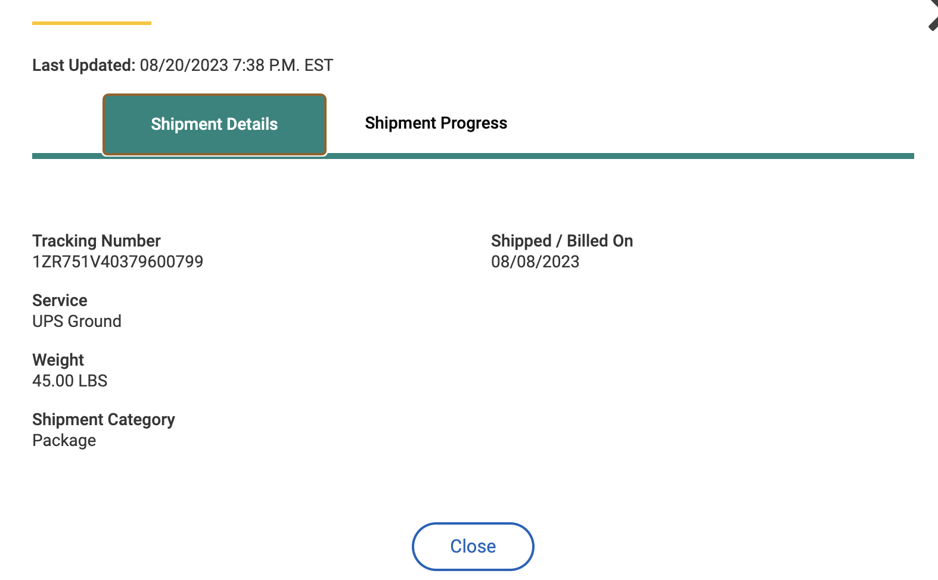
Task: Click the Shipped / Billed On label
Action: click(562, 241)
